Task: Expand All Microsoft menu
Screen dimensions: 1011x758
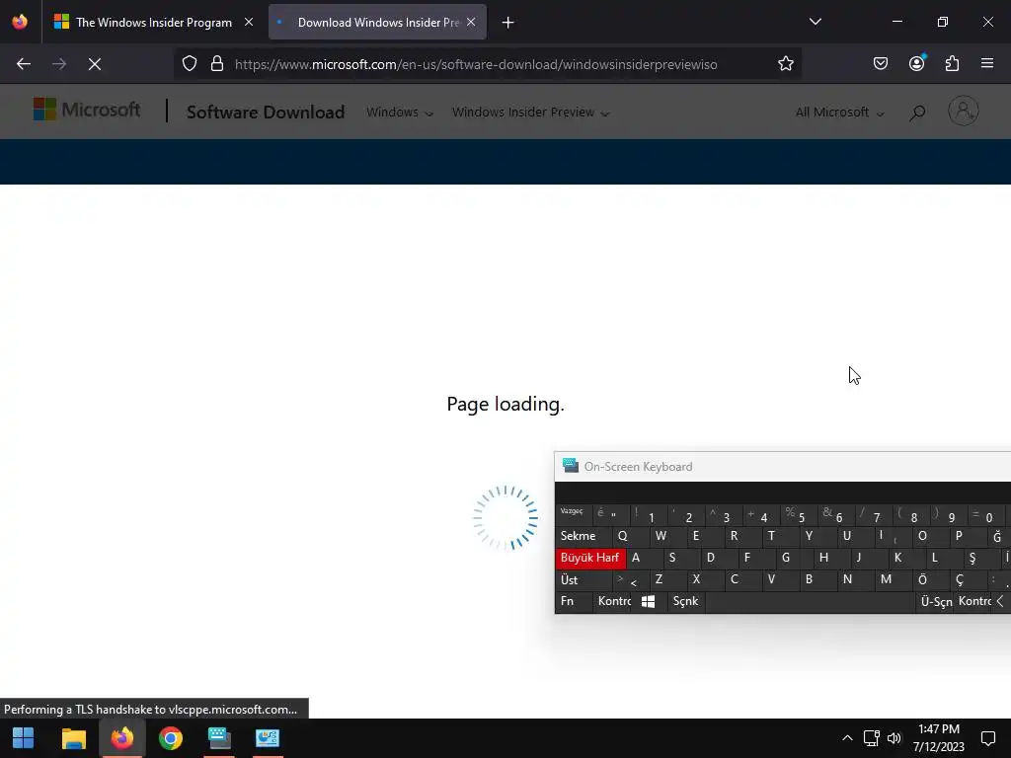Action: 839,113
